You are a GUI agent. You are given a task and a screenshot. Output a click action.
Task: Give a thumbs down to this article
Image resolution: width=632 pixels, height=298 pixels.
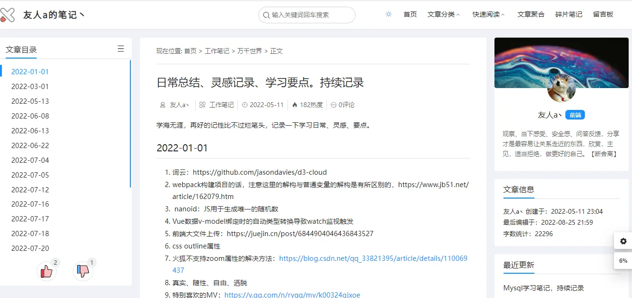pos(83,271)
